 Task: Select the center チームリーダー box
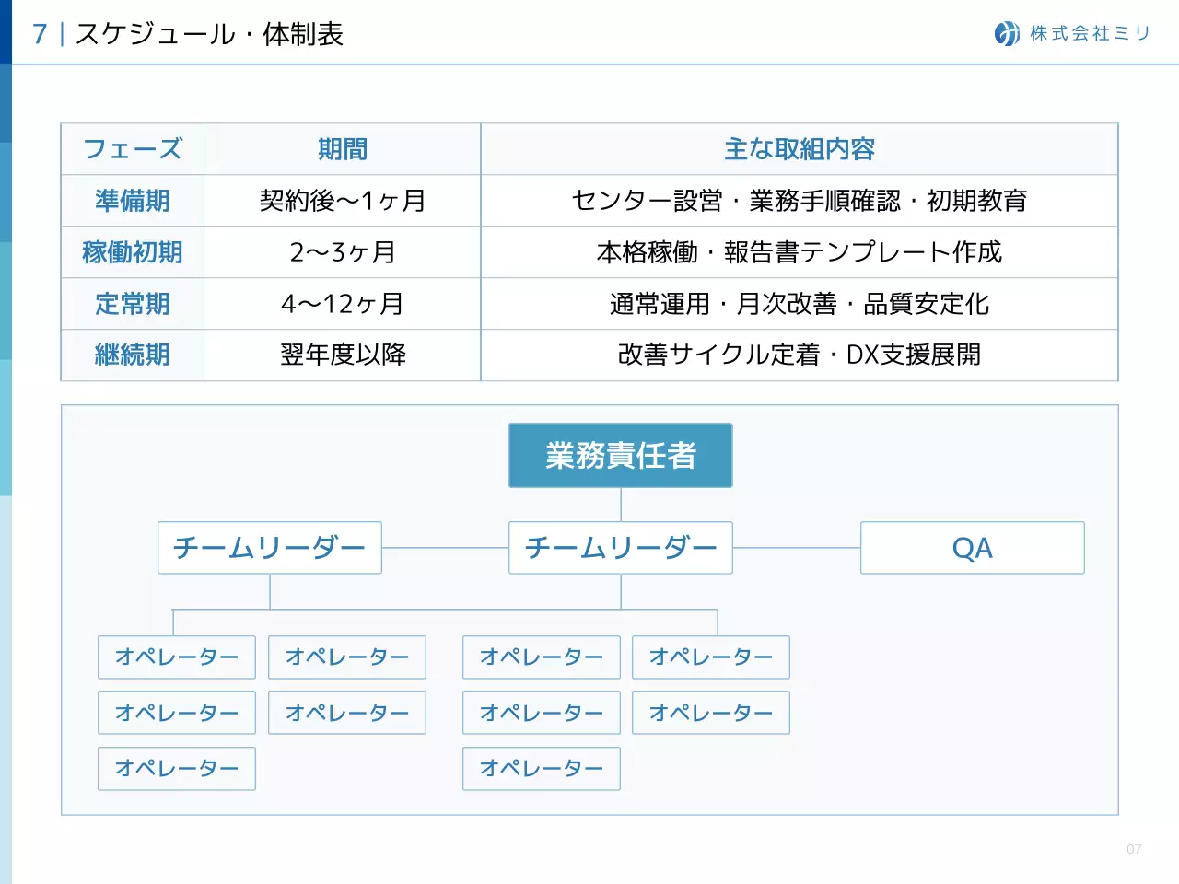[x=620, y=548]
